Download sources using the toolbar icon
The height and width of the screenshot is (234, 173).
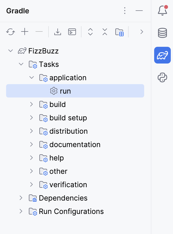(x=58, y=32)
